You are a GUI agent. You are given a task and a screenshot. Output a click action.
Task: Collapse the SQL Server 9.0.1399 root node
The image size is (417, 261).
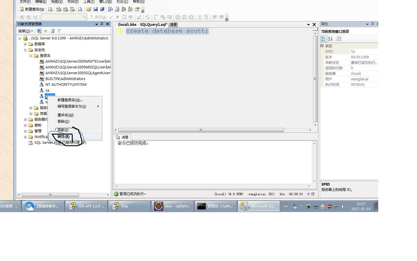point(20,38)
